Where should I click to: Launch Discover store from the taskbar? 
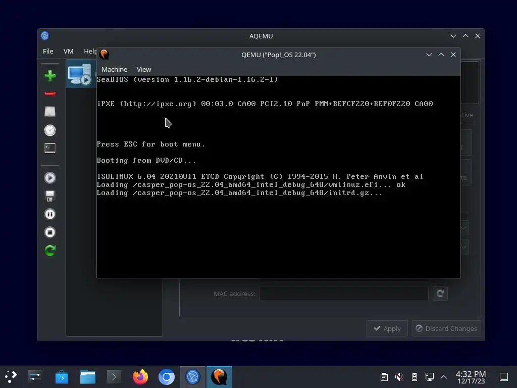click(61, 377)
